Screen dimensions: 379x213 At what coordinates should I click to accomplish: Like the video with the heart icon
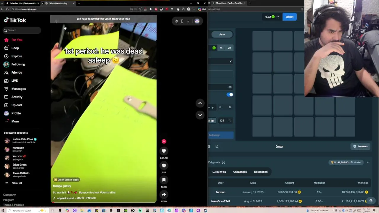pyautogui.click(x=164, y=151)
